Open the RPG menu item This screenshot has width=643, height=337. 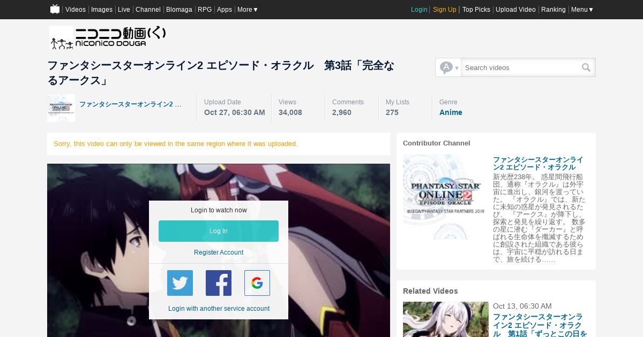pyautogui.click(x=205, y=10)
